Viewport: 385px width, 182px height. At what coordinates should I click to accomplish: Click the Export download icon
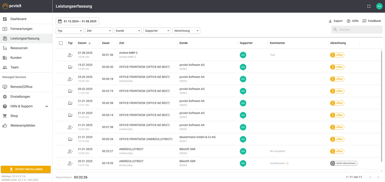click(x=330, y=21)
